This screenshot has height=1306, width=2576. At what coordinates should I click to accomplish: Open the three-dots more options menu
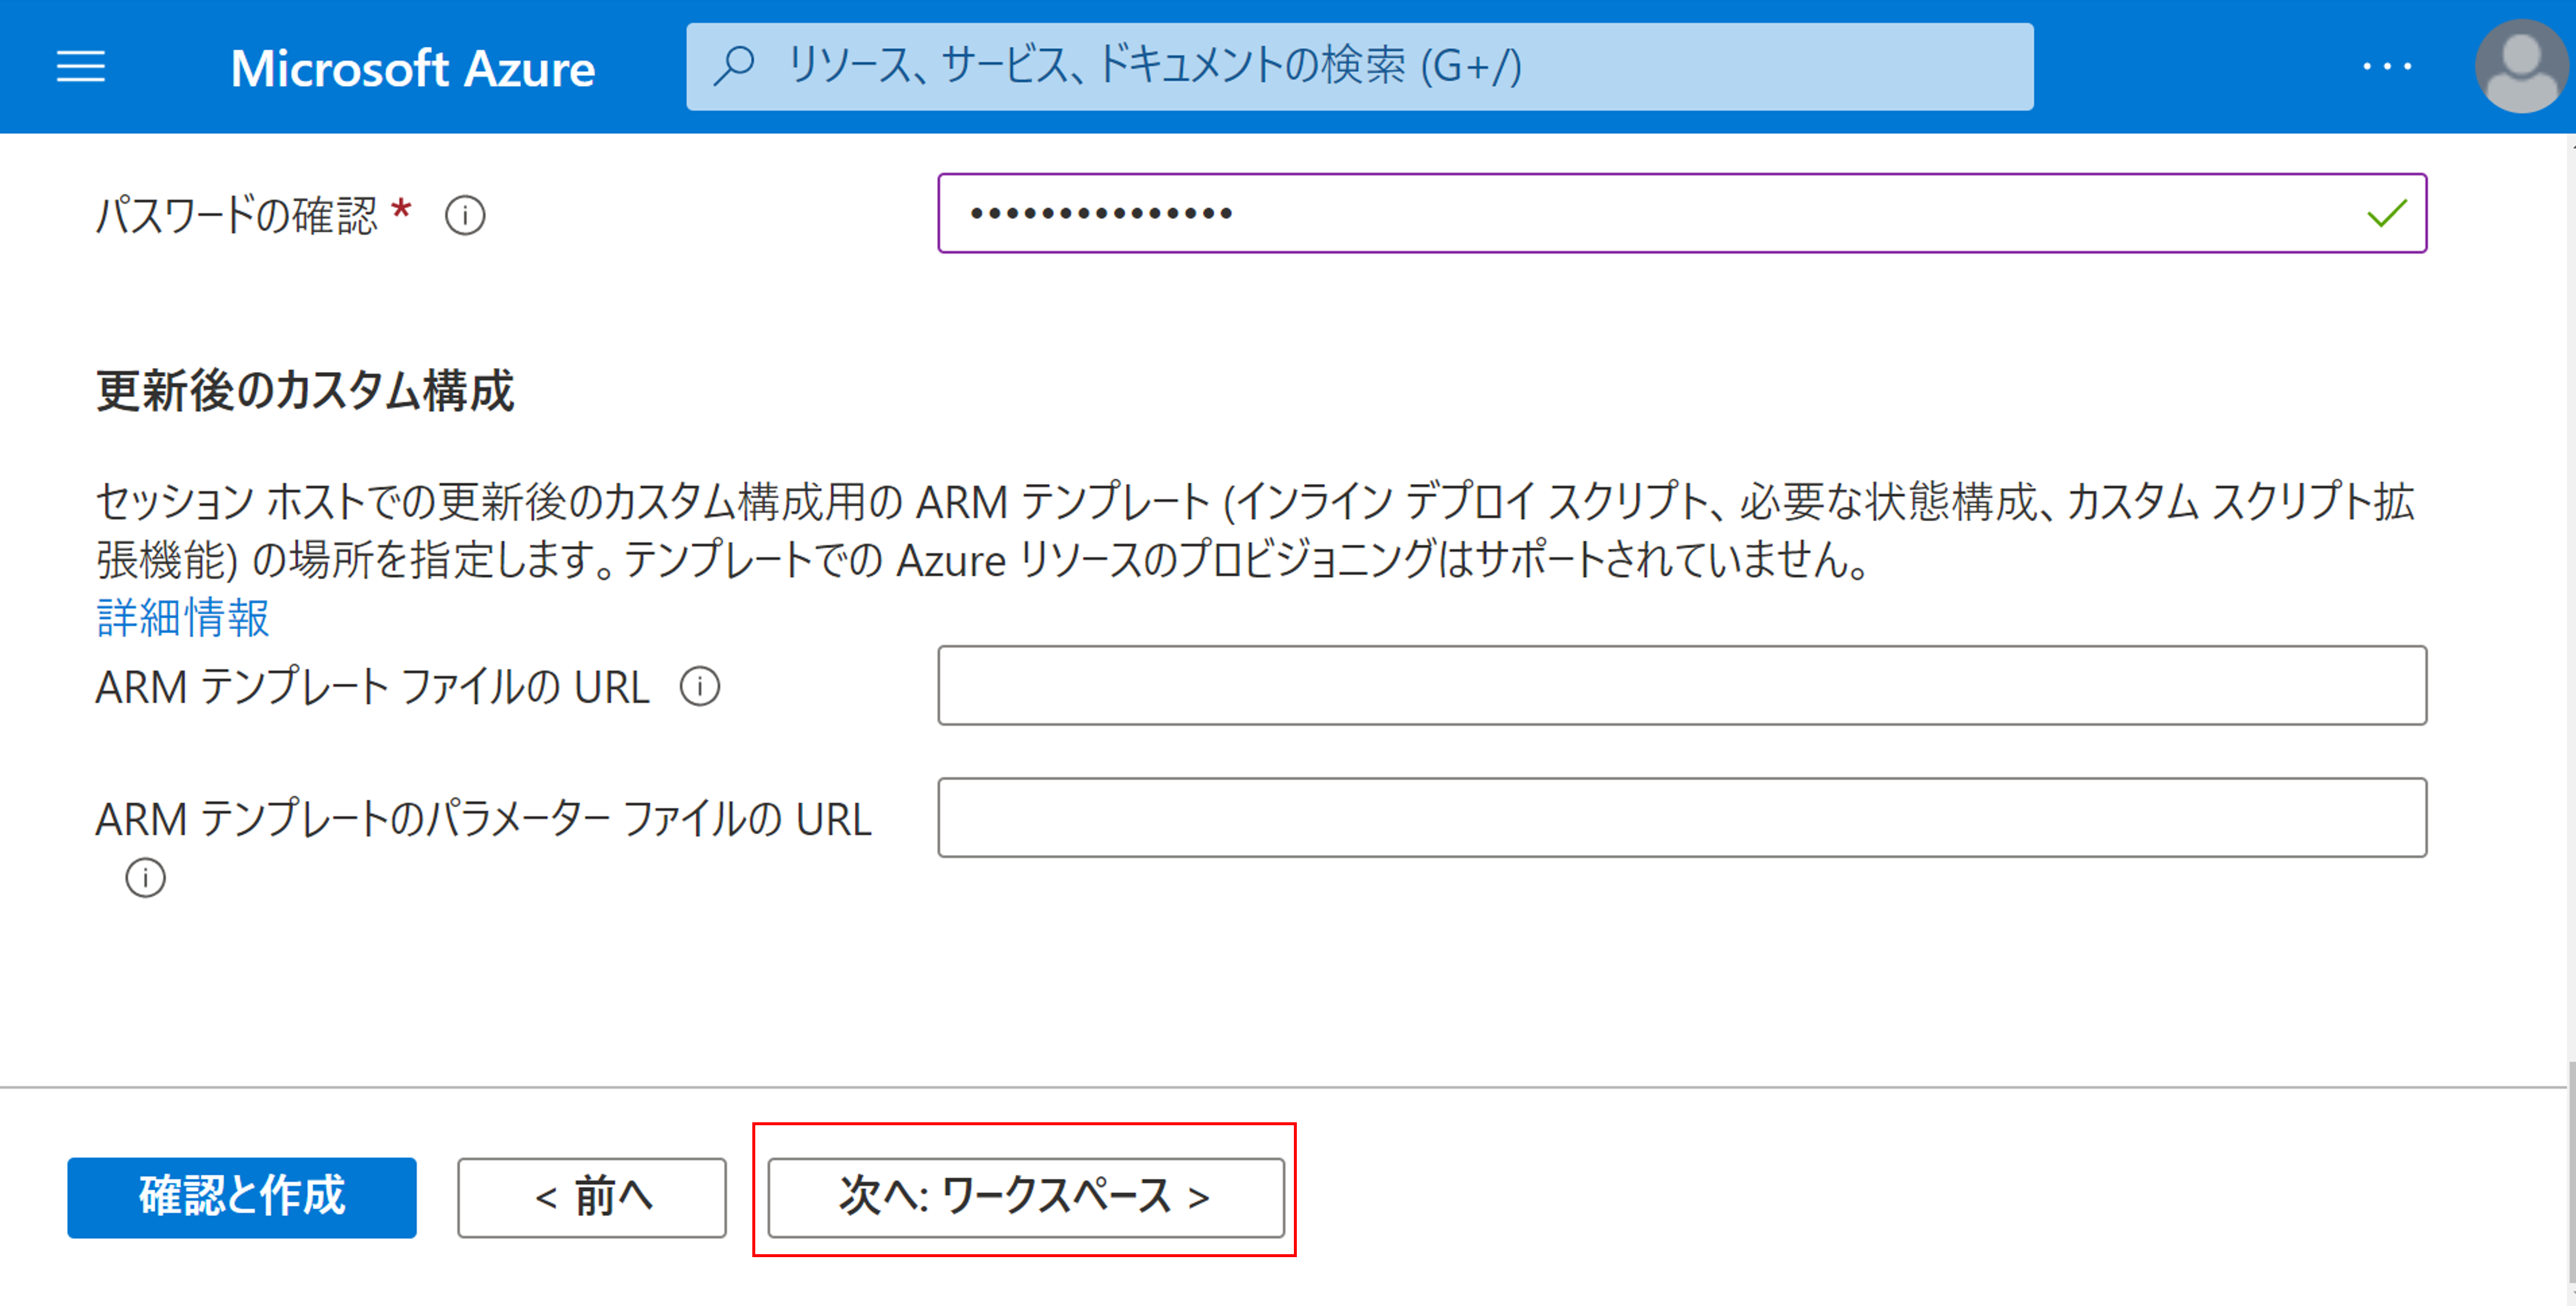pyautogui.click(x=2387, y=67)
